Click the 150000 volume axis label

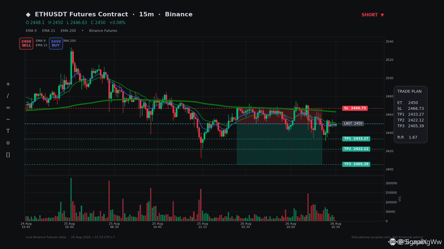pos(391,193)
